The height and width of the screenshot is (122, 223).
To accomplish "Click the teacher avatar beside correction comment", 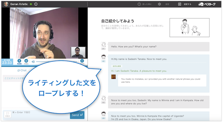I will tap(113, 77).
